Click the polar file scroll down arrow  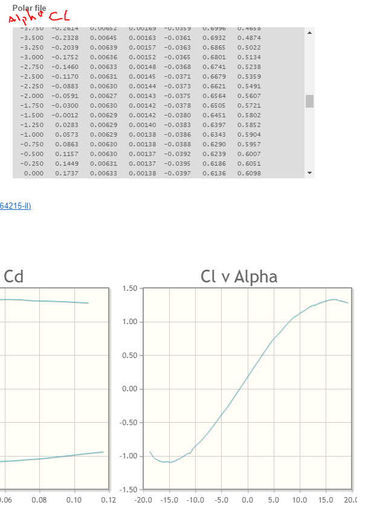(x=309, y=173)
